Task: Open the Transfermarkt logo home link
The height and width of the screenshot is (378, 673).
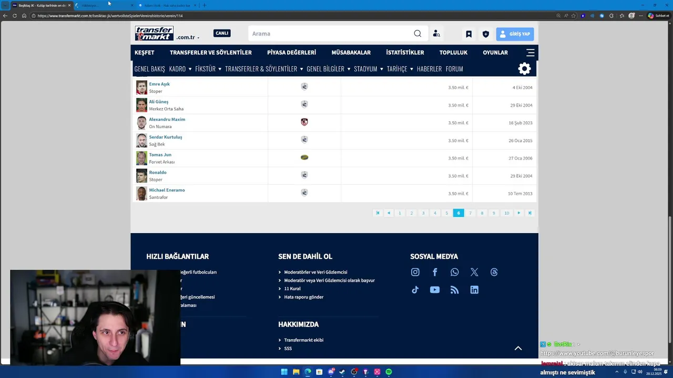Action: [154, 33]
